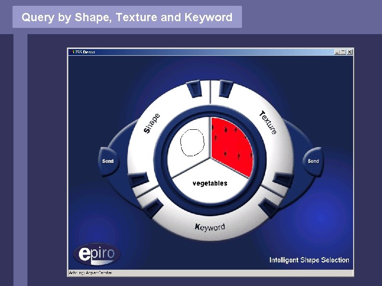Viewport: 382px width, 286px height.
Task: Click the slide title Query by Shape, Texture and Keyword
Action: pos(127,17)
